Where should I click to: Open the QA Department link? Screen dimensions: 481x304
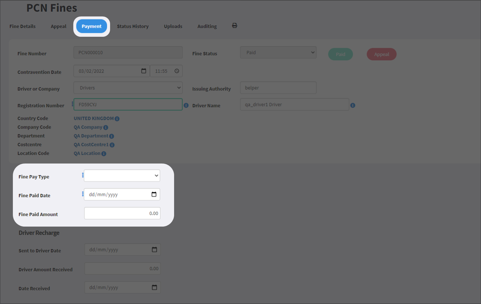tap(91, 136)
